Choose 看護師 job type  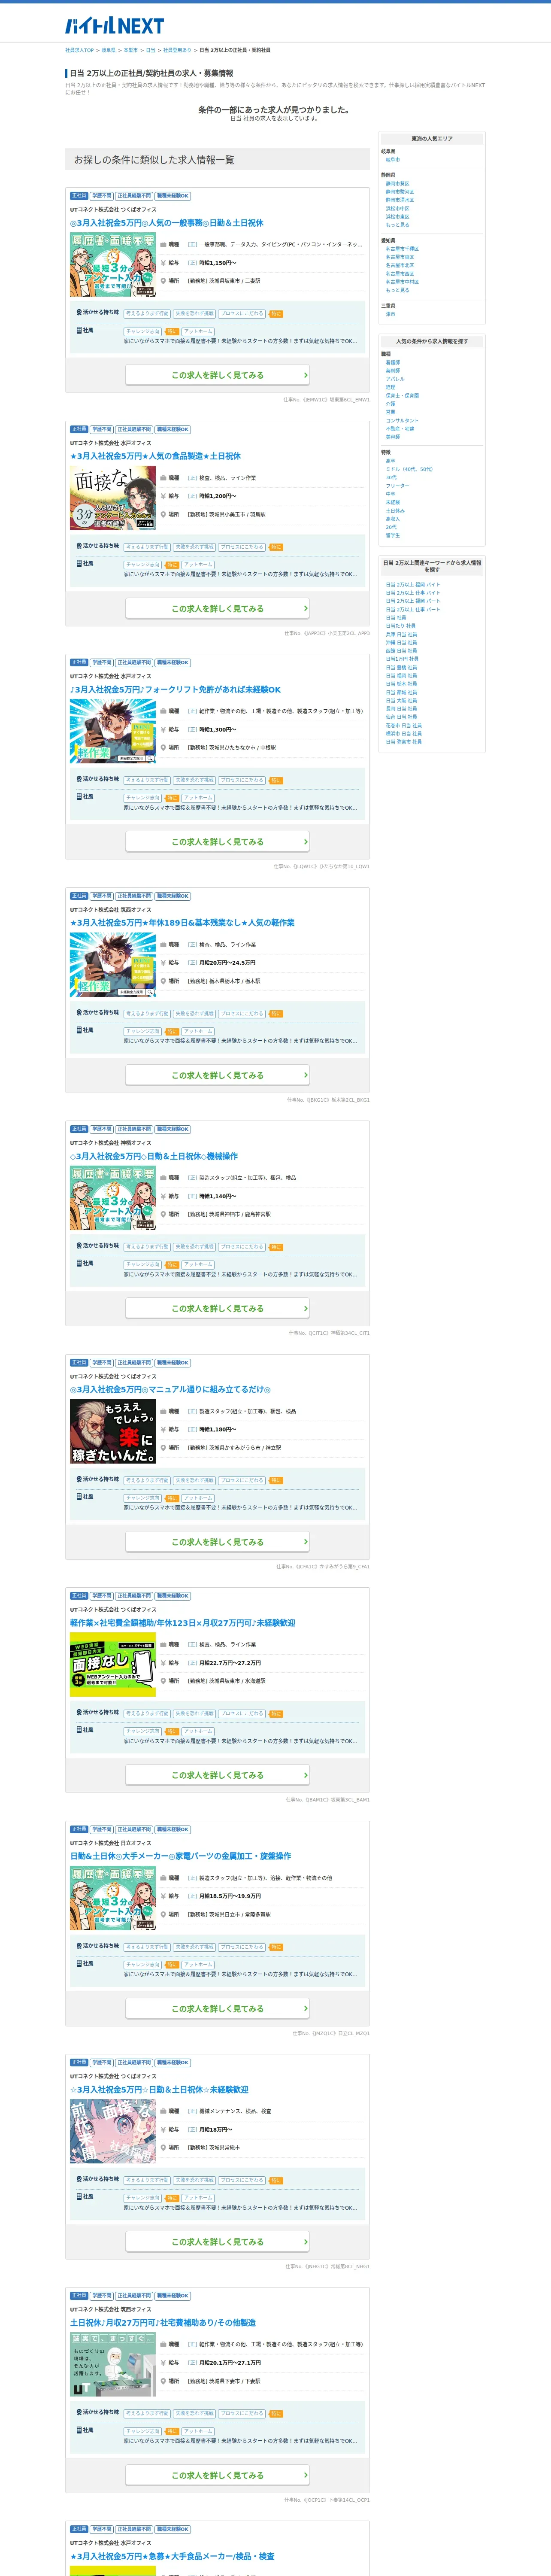393,363
